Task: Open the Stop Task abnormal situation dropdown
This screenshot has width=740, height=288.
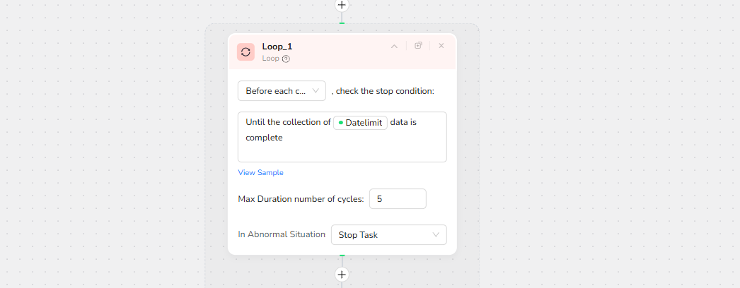Action: click(x=388, y=234)
